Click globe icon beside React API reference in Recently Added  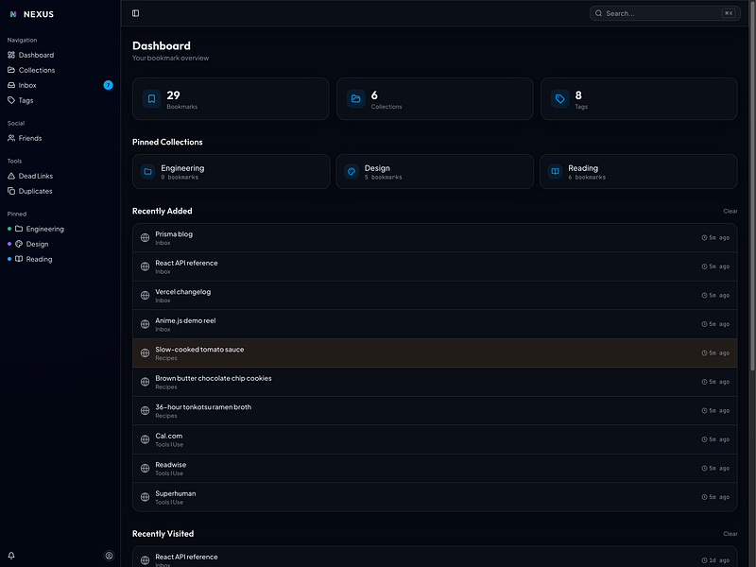[x=145, y=266]
